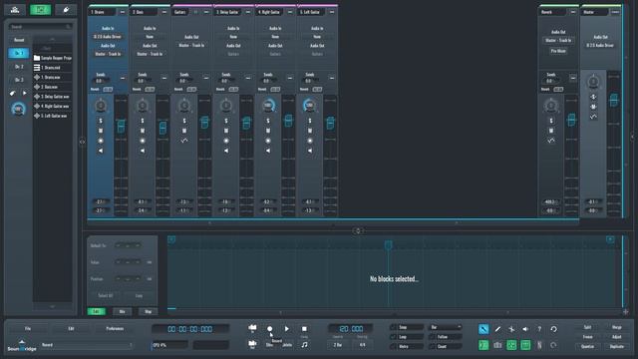Click the plug icon in browser sidebar

[13, 93]
